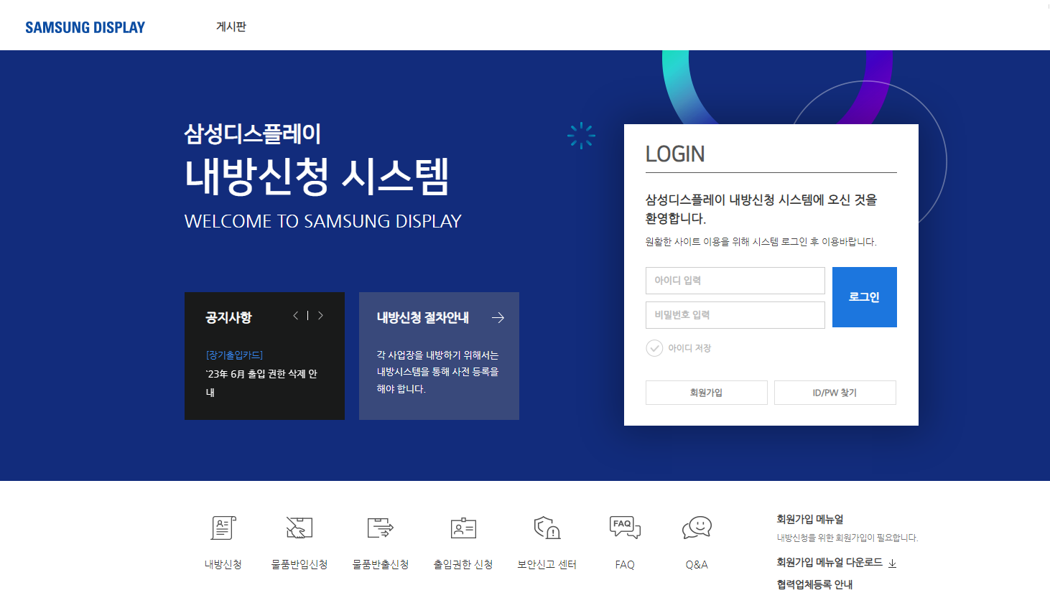Click the 아이디 입력 field
Viewport: 1050px width, 613px height.
[735, 280]
